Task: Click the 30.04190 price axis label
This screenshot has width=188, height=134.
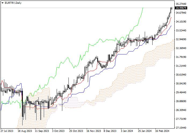Action: click(181, 84)
